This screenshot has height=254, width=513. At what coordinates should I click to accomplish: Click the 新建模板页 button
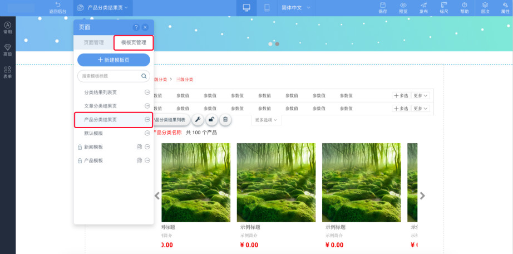pyautogui.click(x=114, y=60)
